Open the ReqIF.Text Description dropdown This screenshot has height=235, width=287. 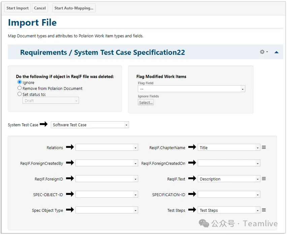tap(229, 179)
